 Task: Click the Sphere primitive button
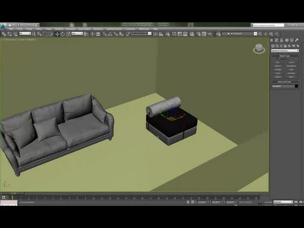click(x=278, y=66)
